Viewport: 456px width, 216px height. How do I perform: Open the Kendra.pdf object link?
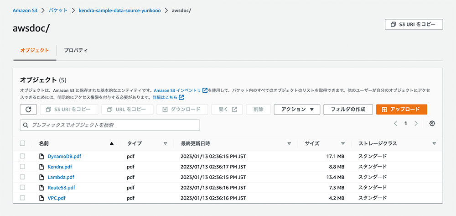pos(60,167)
